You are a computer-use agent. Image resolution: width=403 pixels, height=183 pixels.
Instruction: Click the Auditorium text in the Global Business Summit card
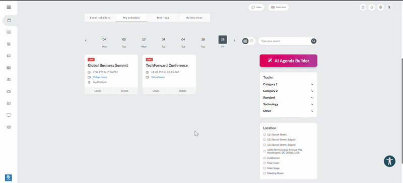100,82
